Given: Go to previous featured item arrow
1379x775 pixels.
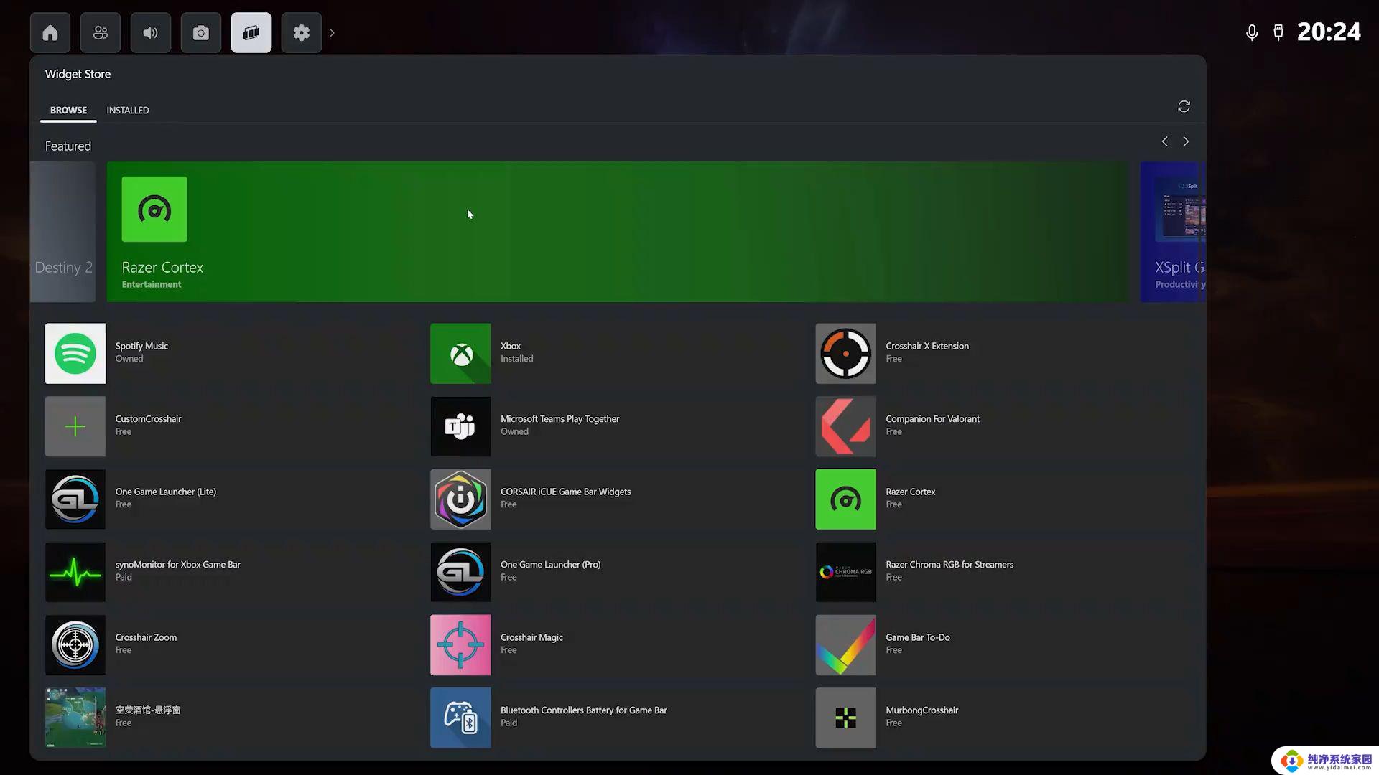Looking at the screenshot, I should point(1164,141).
